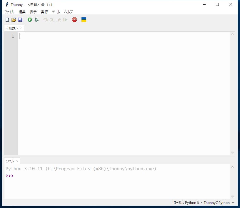Minimize the Thonny window
240x208 pixels.
click(x=204, y=4)
